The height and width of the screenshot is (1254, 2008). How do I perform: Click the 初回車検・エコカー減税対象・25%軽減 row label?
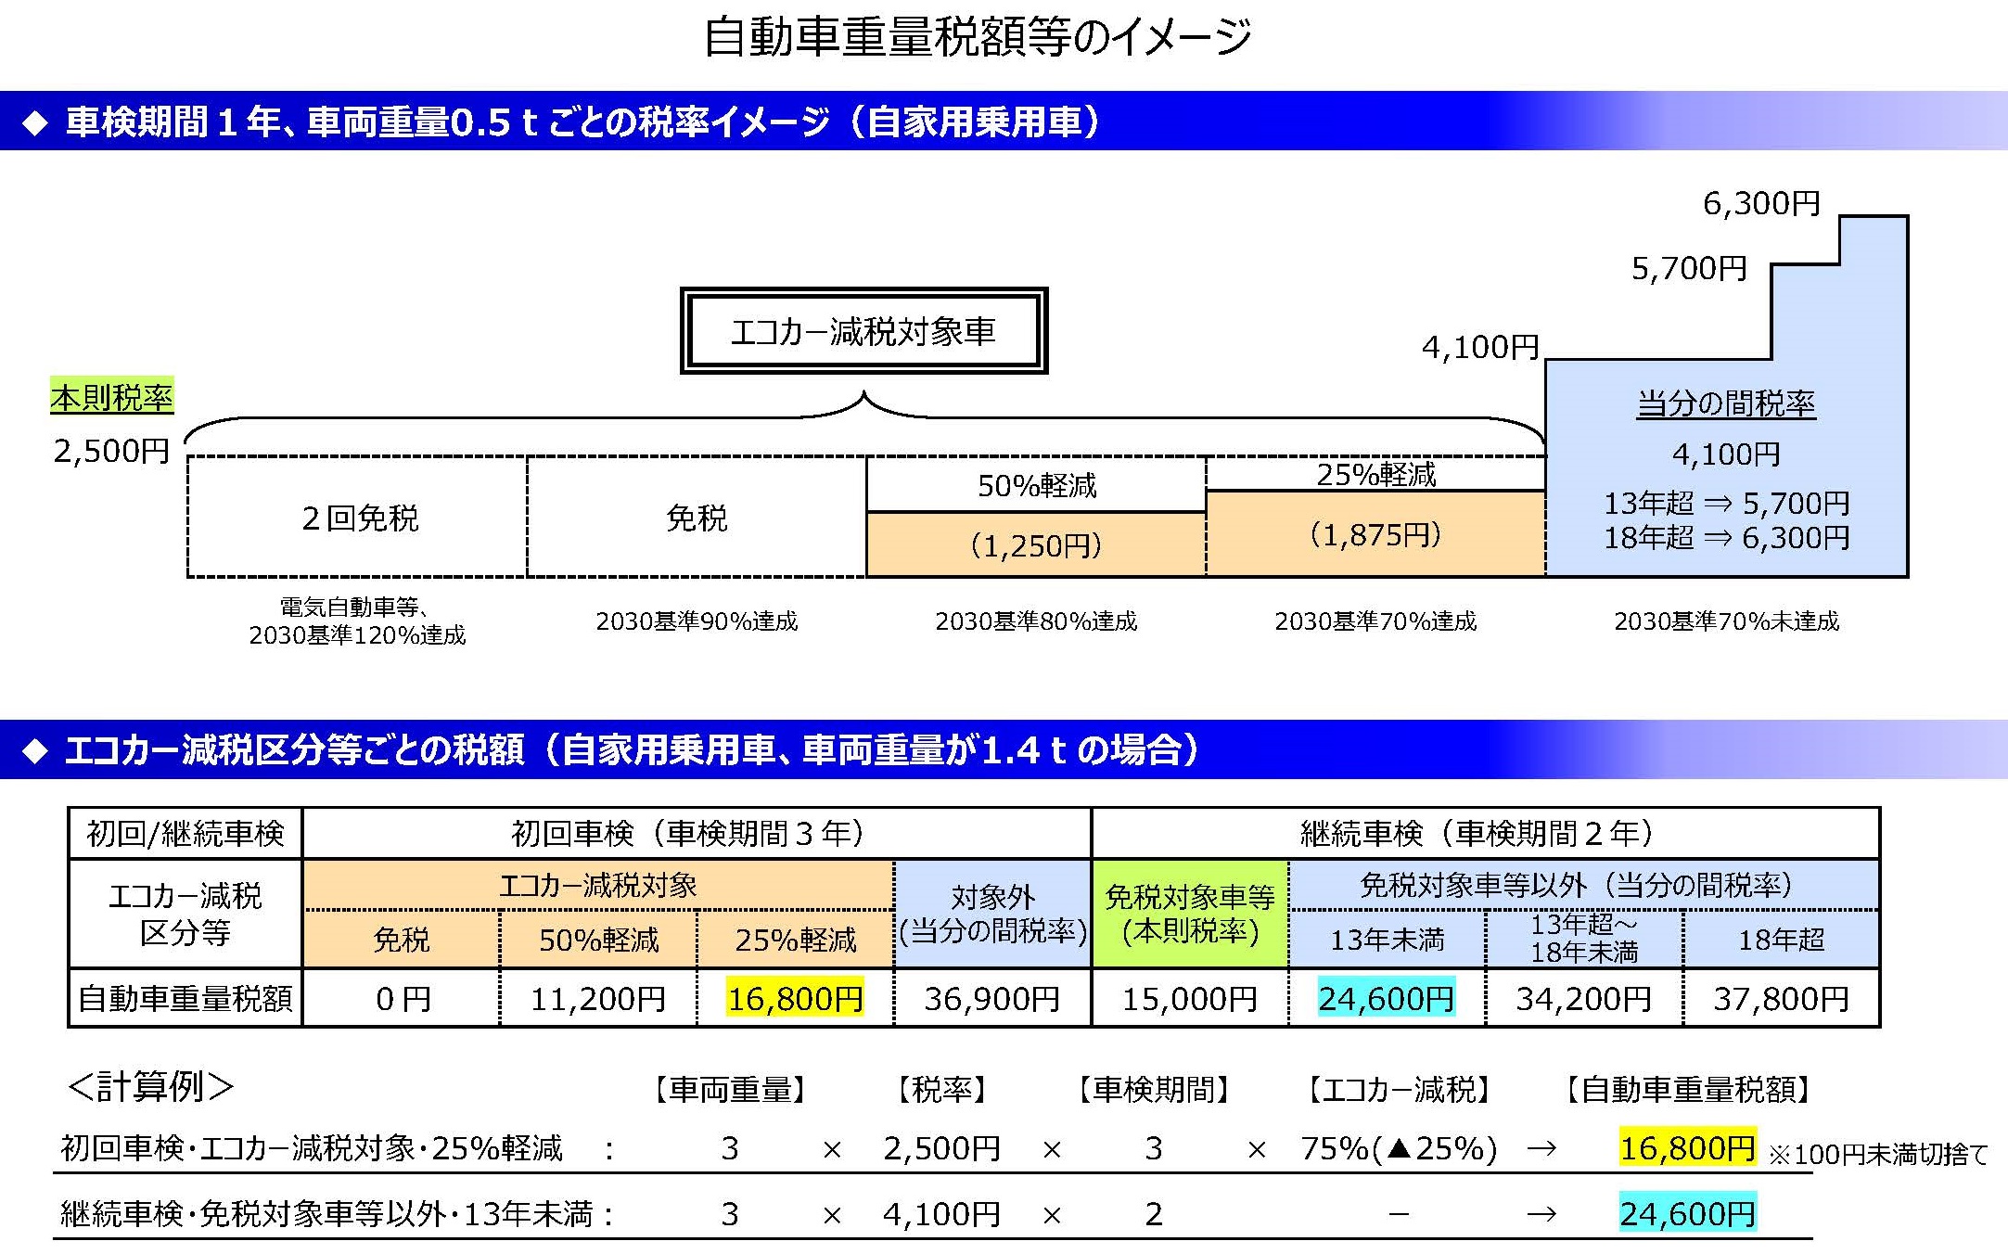(312, 1148)
